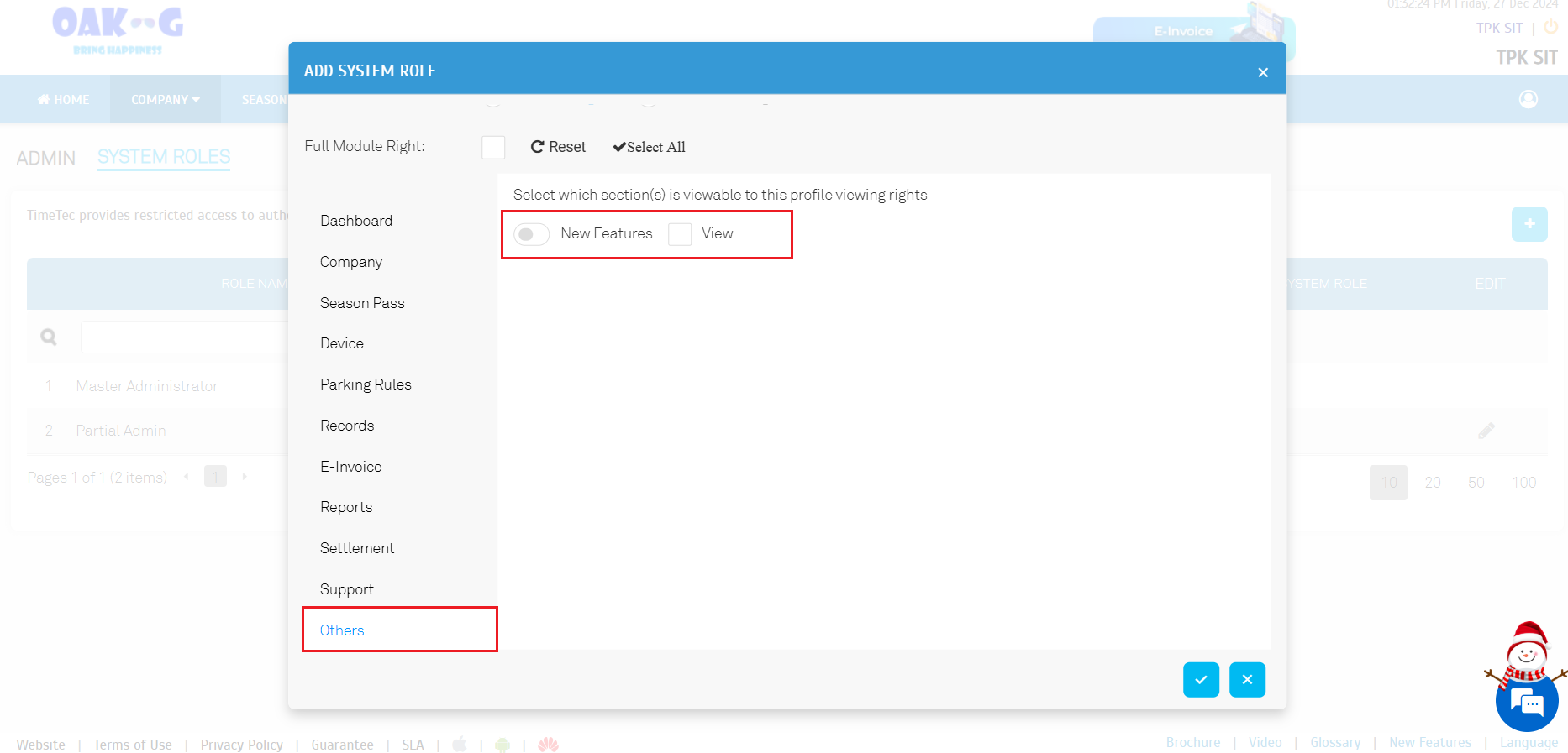This screenshot has height=753, width=1568.
Task: Click the Privacy Policy footer link
Action: (x=241, y=745)
